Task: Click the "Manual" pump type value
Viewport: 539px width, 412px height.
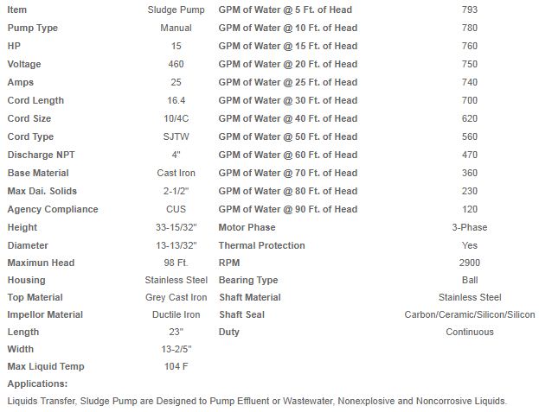Action: (x=176, y=28)
